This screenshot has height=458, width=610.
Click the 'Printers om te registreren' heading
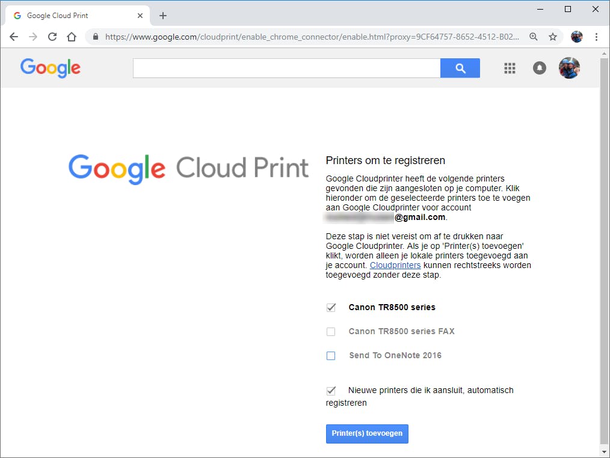386,160
